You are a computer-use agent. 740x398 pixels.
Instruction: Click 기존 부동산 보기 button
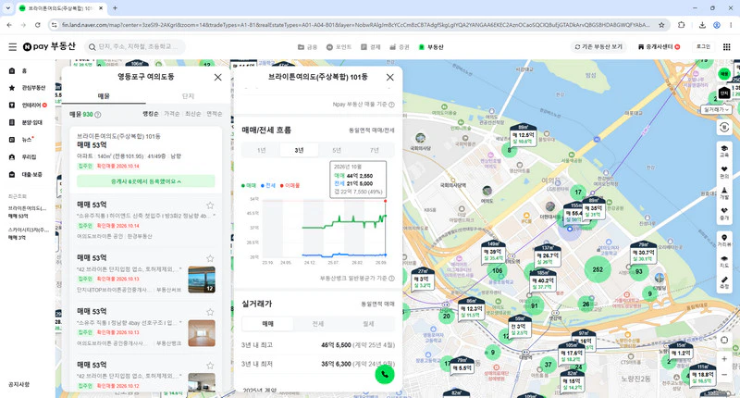click(x=598, y=46)
